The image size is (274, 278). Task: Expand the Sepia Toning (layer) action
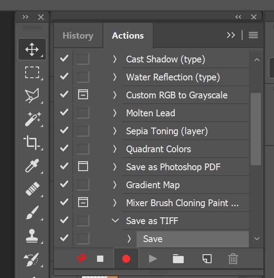click(115, 131)
